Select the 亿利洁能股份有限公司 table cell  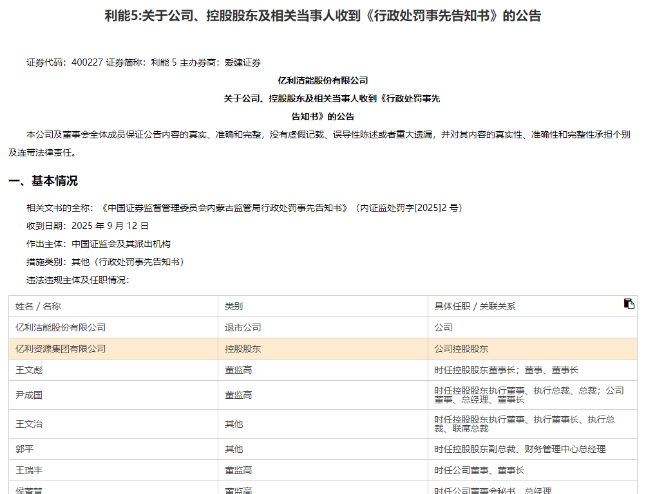pyautogui.click(x=61, y=327)
